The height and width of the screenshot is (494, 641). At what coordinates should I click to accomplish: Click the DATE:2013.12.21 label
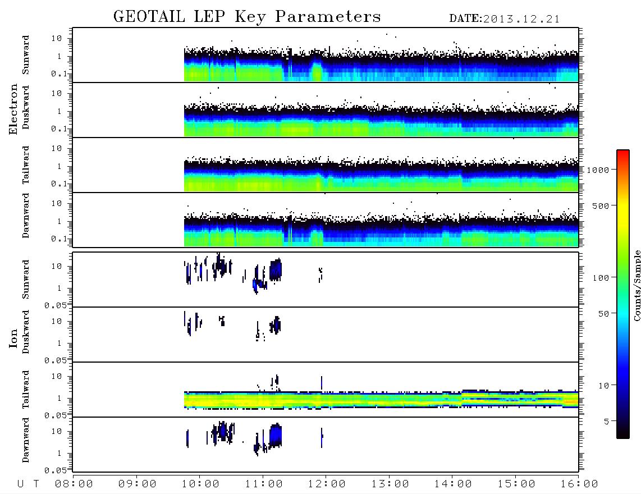point(505,19)
